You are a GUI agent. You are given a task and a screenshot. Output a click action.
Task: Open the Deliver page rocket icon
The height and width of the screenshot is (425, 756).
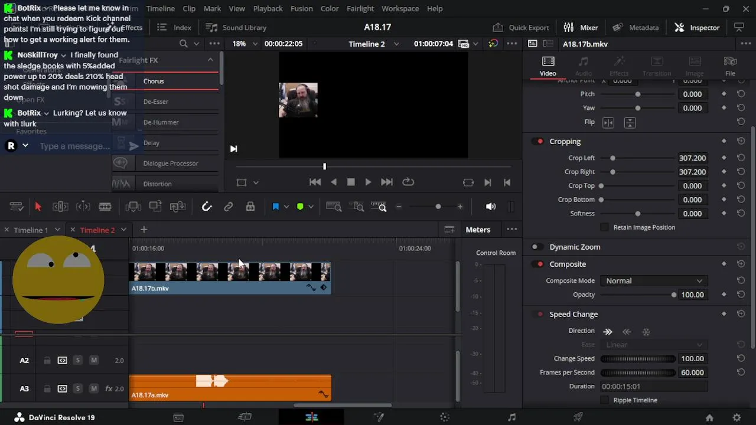coord(578,417)
